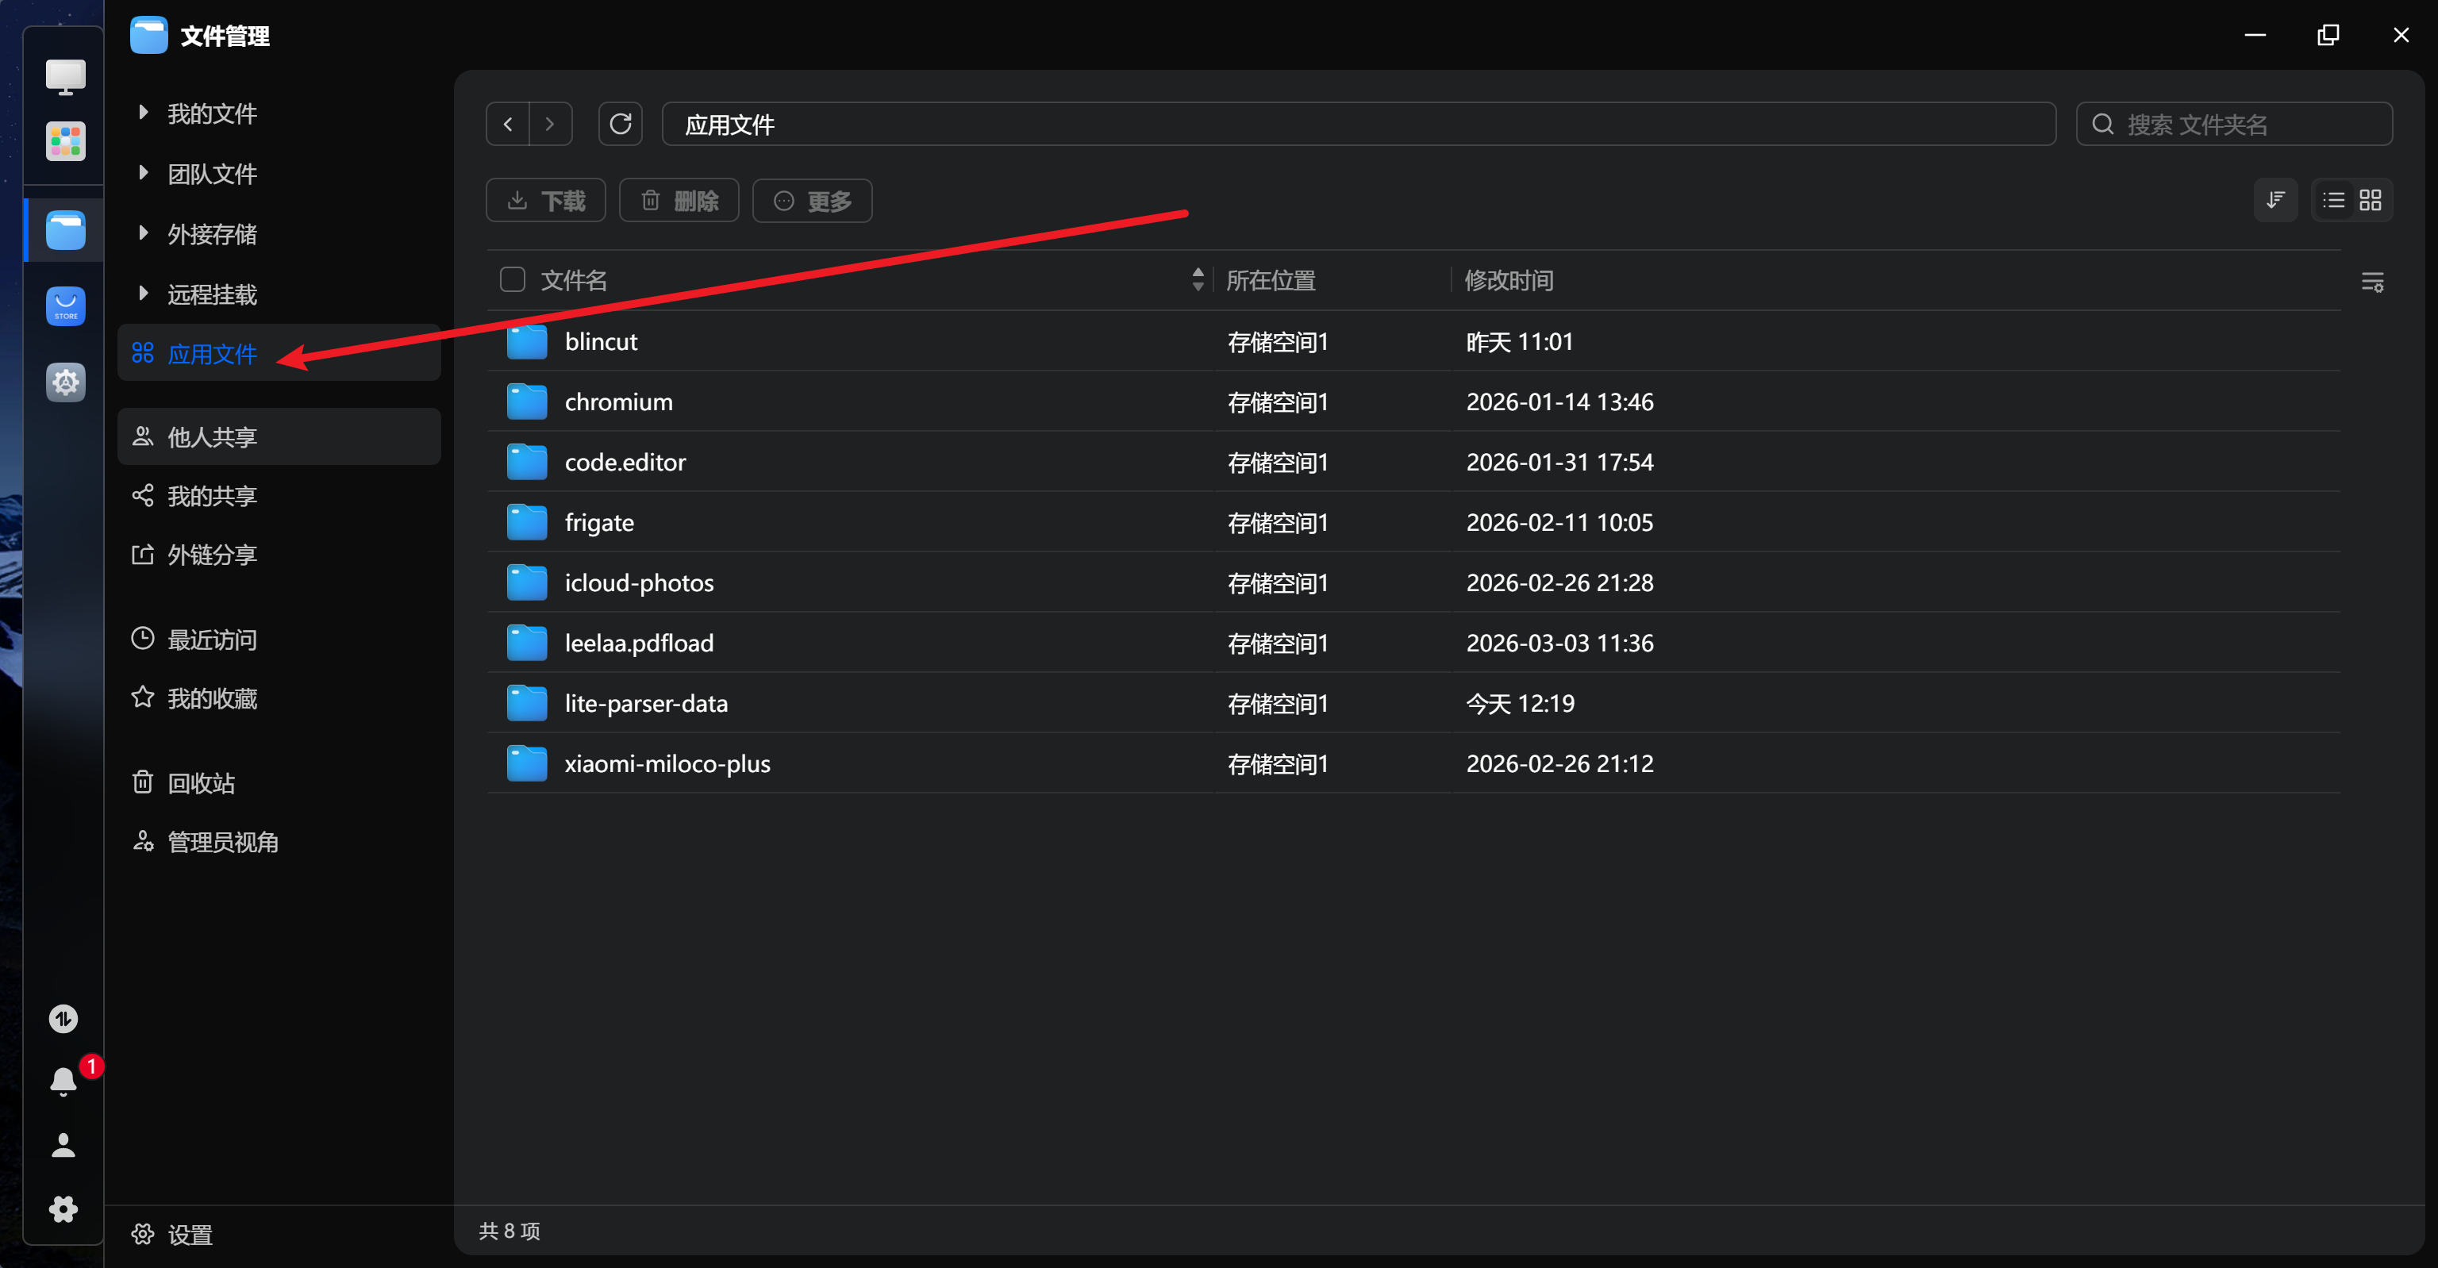Select 最近访问 in the sidebar

[x=212, y=640]
